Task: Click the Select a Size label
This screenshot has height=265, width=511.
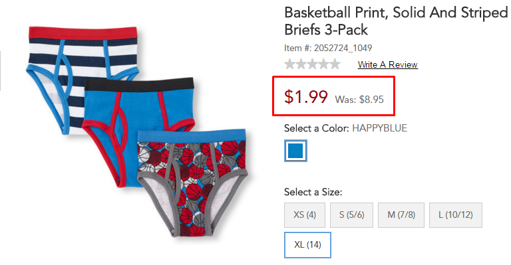Action: pos(313,192)
